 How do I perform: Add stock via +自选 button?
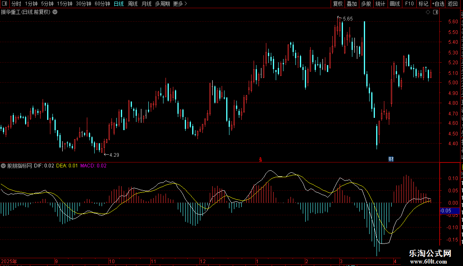tap(438, 4)
